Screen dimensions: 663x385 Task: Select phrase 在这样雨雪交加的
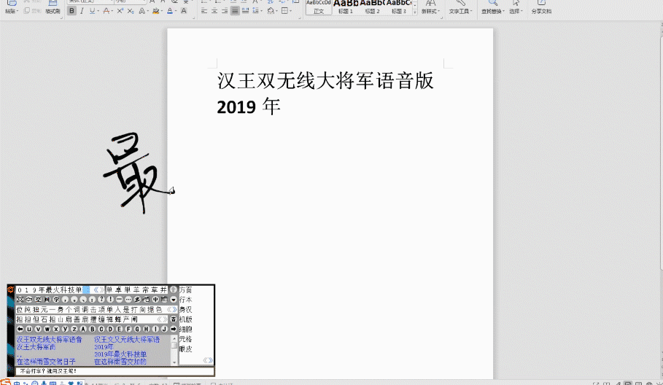pyautogui.click(x=120, y=362)
